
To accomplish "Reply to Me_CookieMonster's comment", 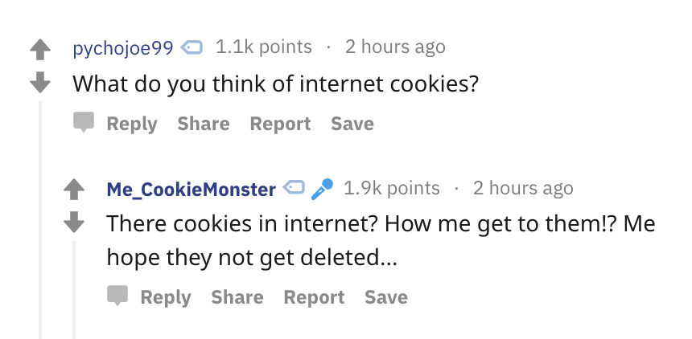I will [166, 297].
